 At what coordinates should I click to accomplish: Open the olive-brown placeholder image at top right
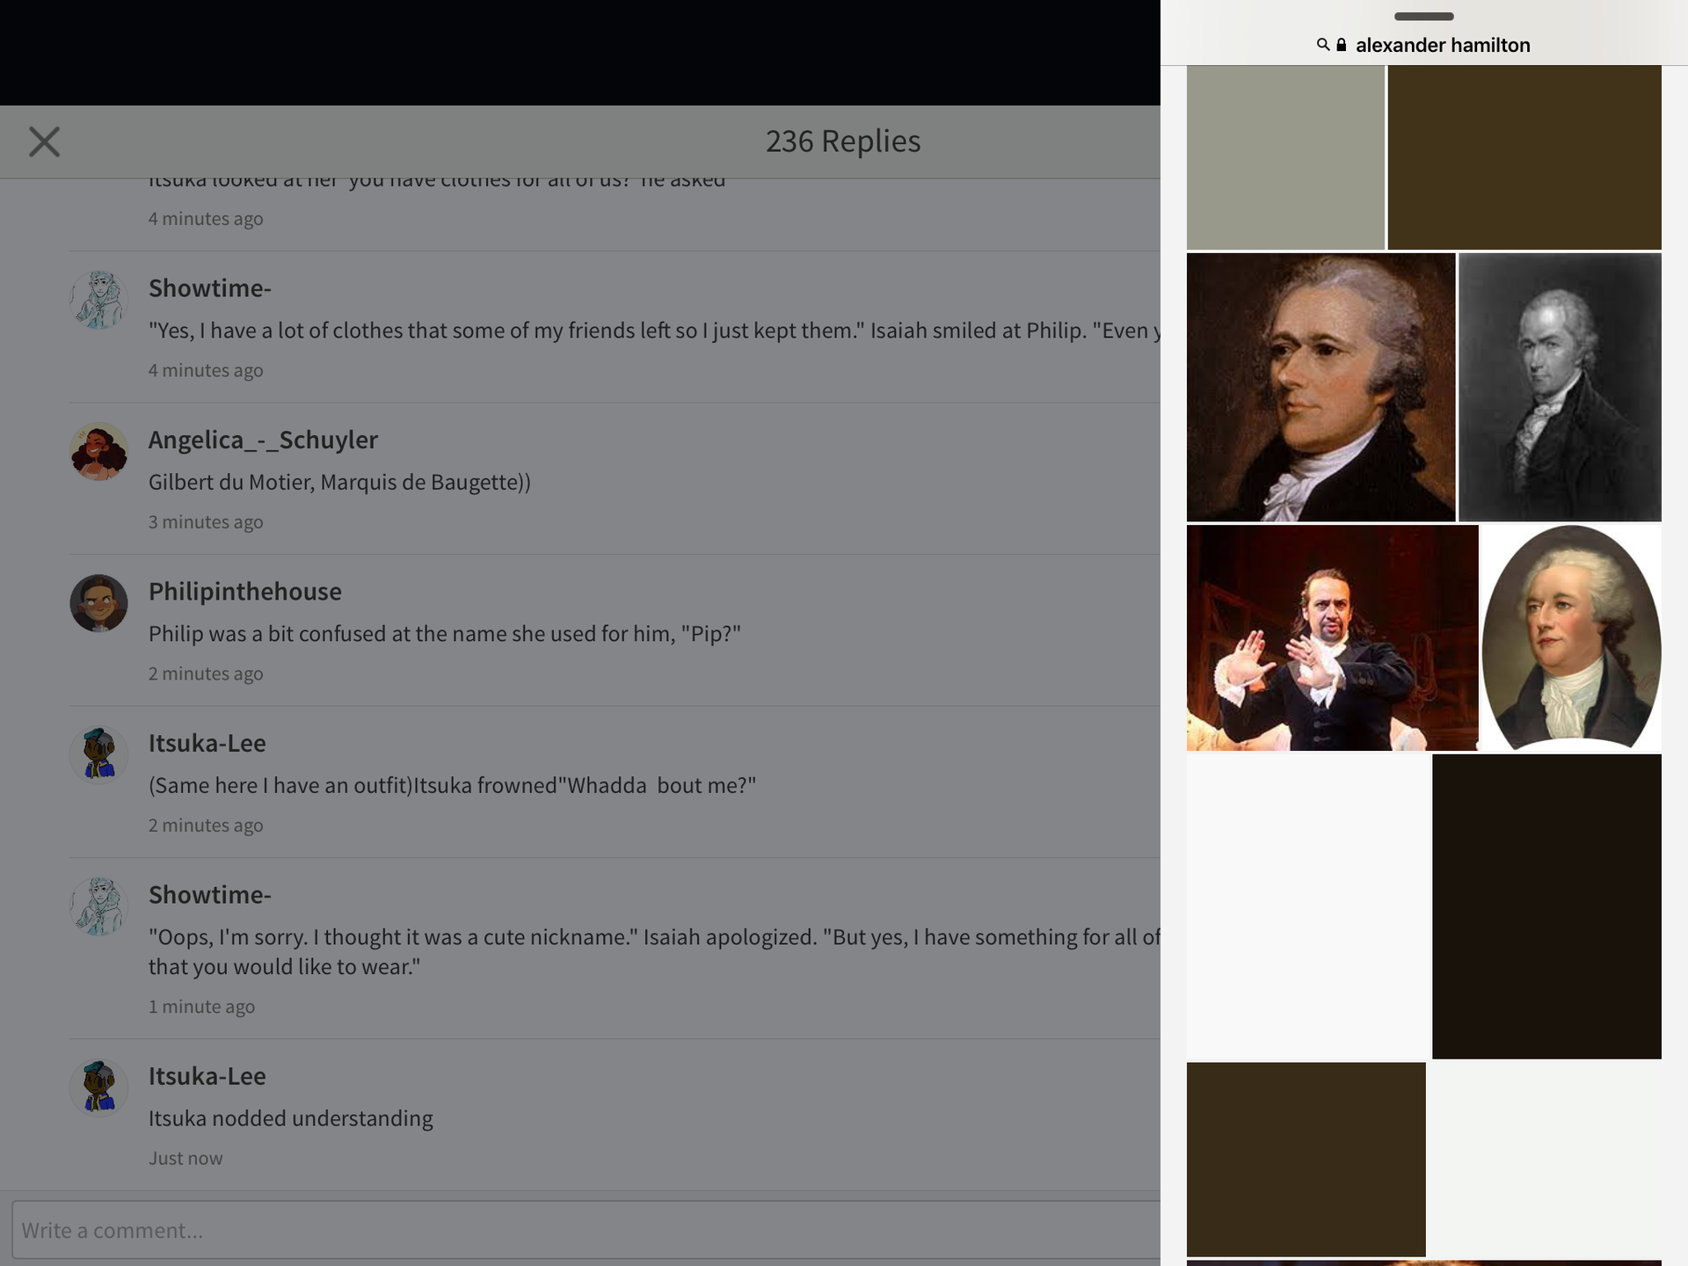tap(1524, 157)
